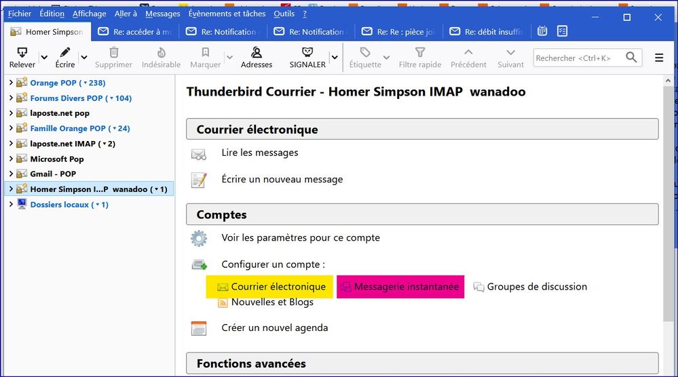Expand the Gmail - POP account

coord(11,174)
